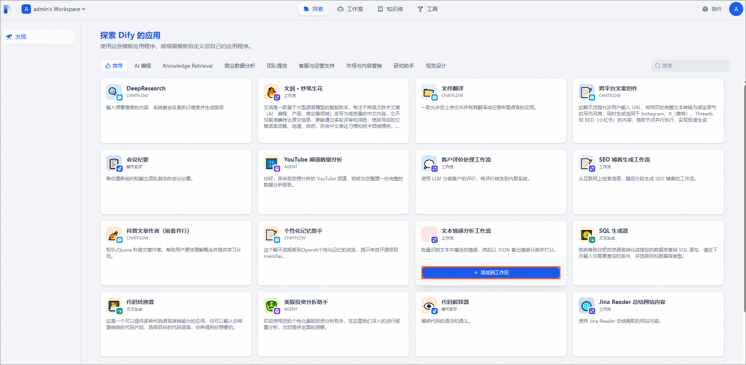746x365 pixels.
Task: Filter by 团队提效 category
Action: (x=277, y=66)
